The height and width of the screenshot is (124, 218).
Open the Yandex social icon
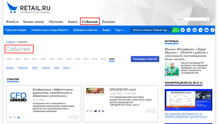[x=212, y=30]
